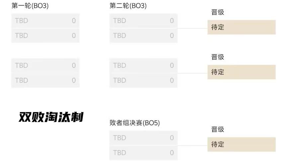Image resolution: width=287 pixels, height=161 pixels.
Task: Click the 待定 box beside 败者组决赛
Action: pyautogui.click(x=241, y=144)
